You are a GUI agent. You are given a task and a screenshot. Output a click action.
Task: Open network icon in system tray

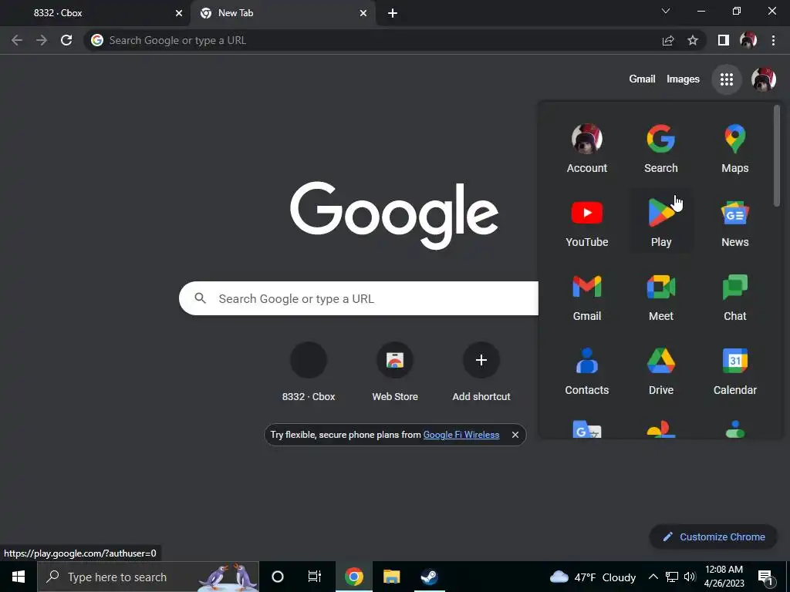pos(672,577)
